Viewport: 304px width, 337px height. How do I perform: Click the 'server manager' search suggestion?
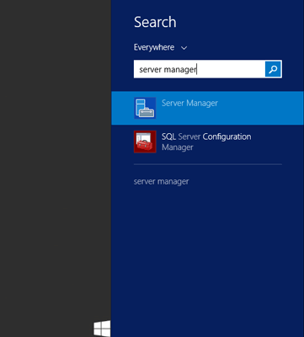click(x=161, y=181)
